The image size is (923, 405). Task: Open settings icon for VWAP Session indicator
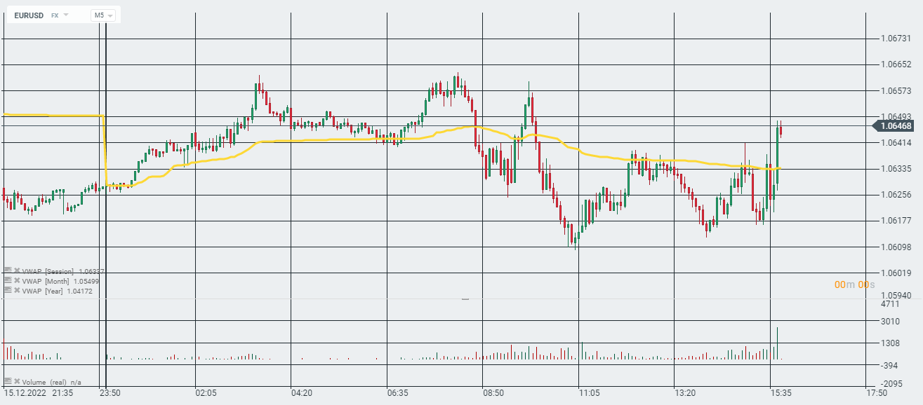(x=8, y=270)
